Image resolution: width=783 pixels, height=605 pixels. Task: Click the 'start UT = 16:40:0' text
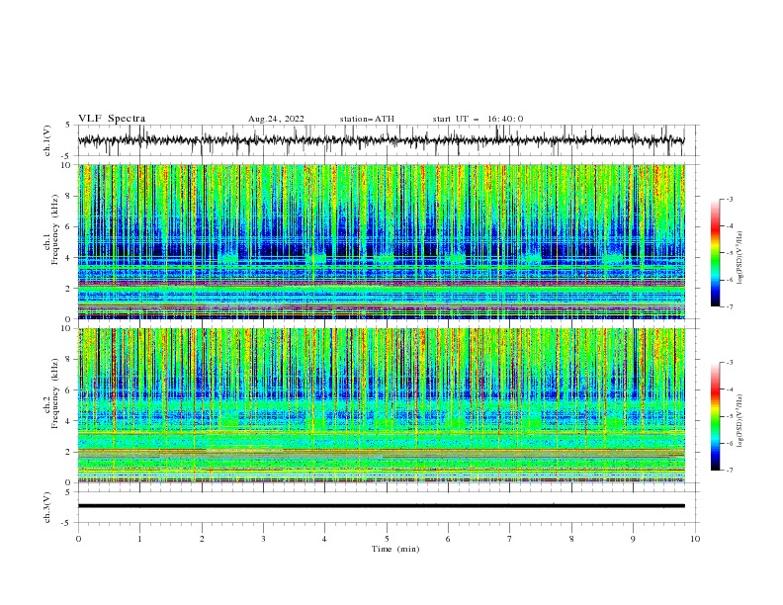click(478, 119)
